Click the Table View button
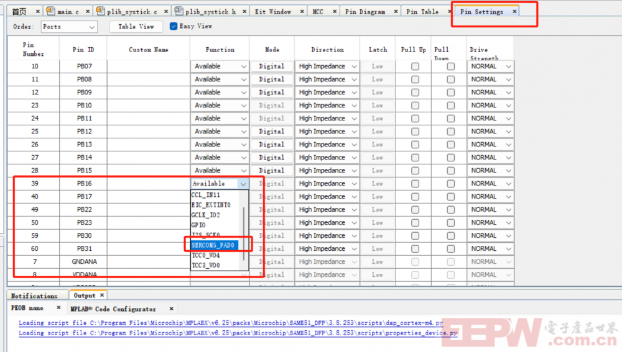The width and height of the screenshot is (622, 352). pyautogui.click(x=136, y=27)
